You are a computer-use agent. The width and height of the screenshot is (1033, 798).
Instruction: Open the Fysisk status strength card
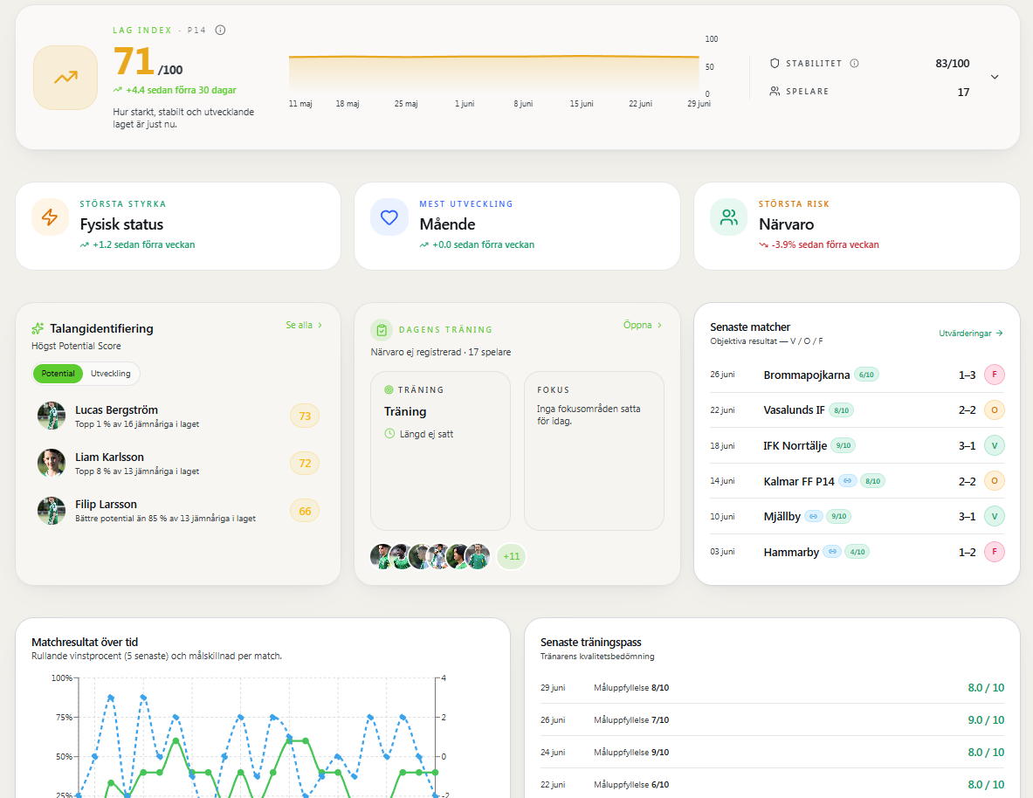(178, 226)
